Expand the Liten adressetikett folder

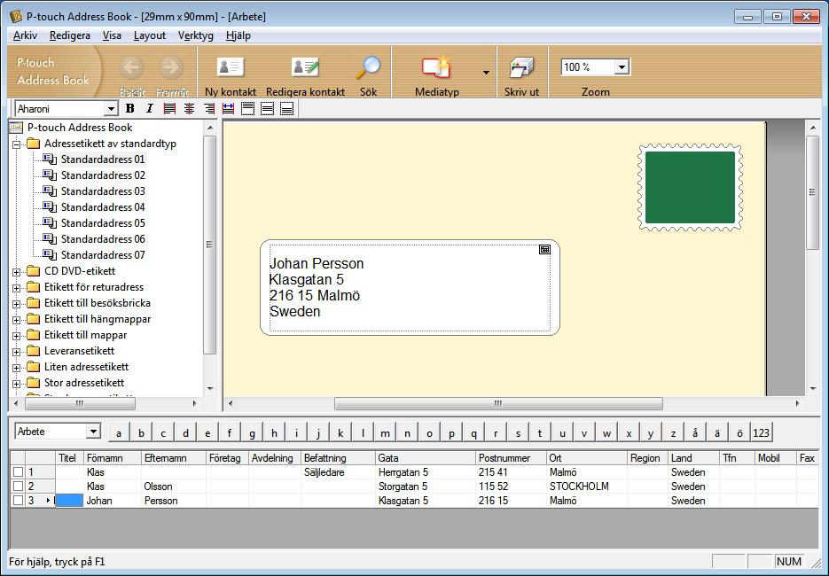click(16, 368)
